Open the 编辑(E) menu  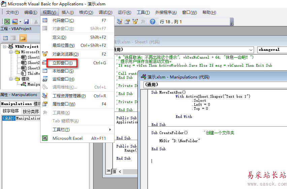click(31, 12)
